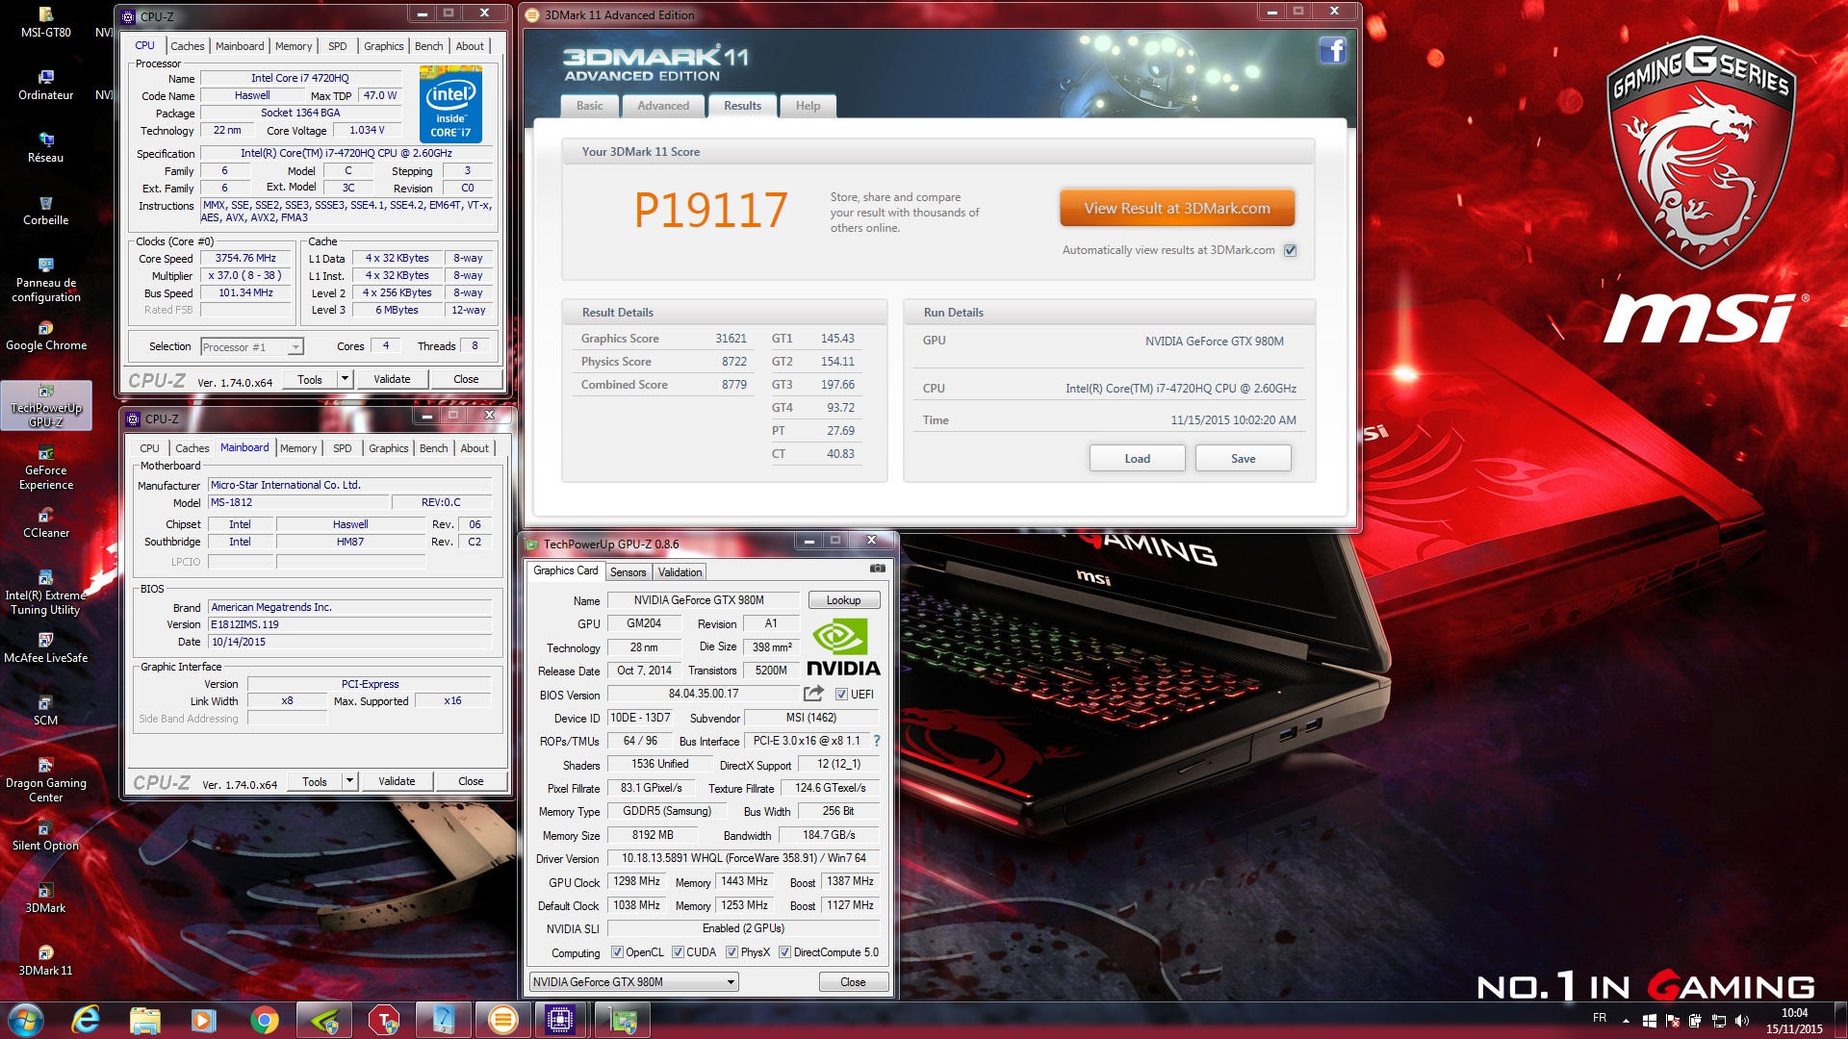Open the CCleaner desktop shortcut
This screenshot has height=1039, width=1848.
pyautogui.click(x=45, y=522)
